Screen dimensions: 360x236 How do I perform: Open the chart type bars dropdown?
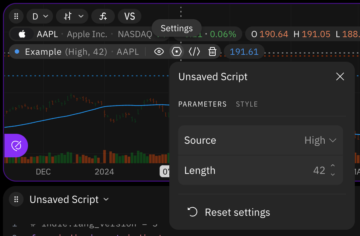click(72, 16)
